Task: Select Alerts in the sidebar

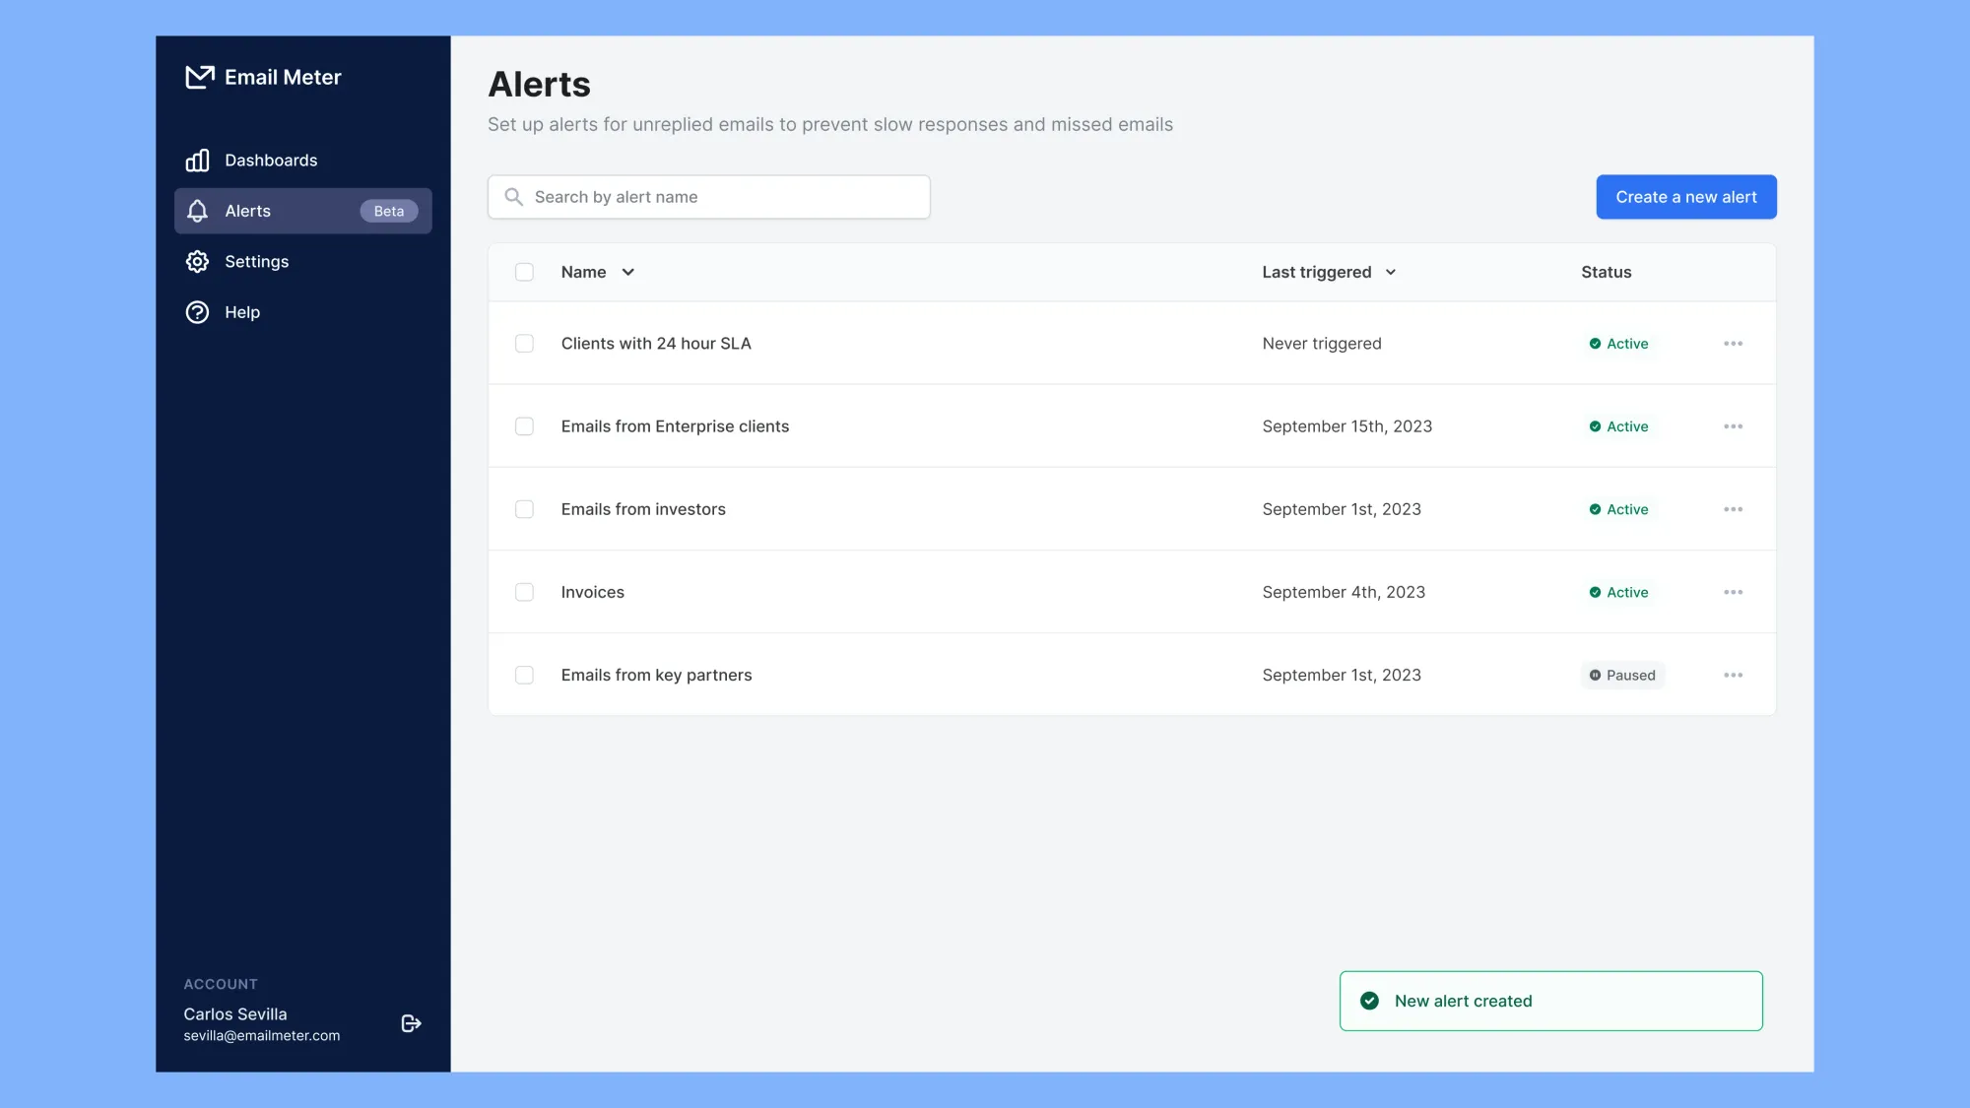Action: pos(303,211)
